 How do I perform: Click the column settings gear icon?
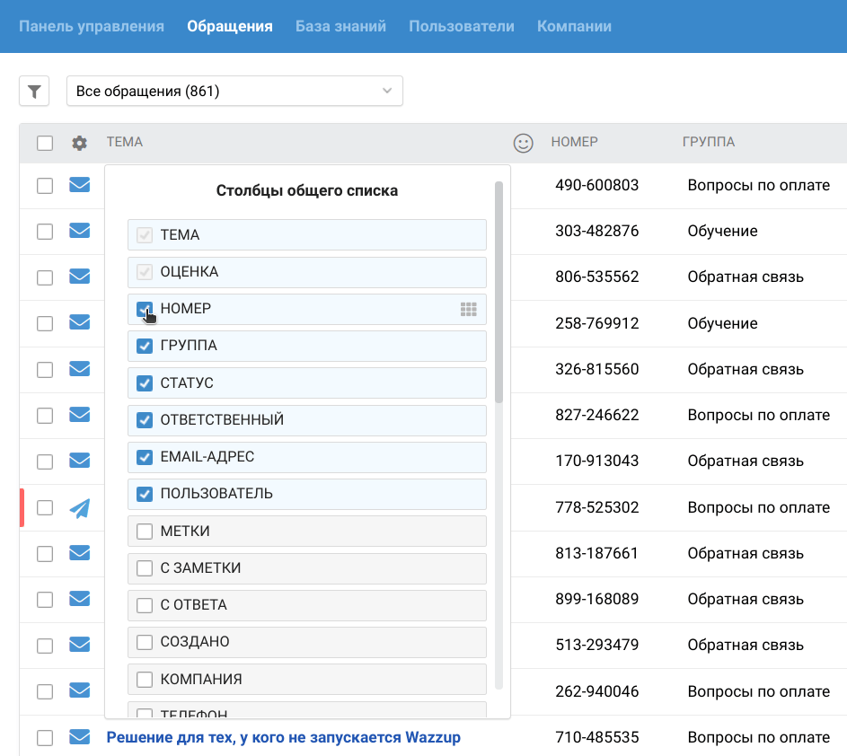80,143
